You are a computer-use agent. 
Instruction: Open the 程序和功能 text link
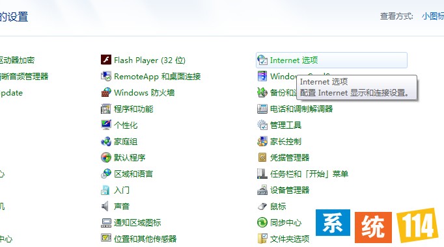coord(133,109)
